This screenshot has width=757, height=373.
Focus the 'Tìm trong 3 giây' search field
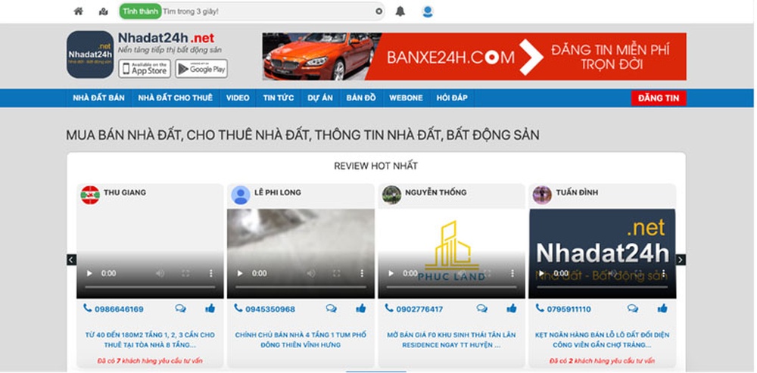(268, 11)
